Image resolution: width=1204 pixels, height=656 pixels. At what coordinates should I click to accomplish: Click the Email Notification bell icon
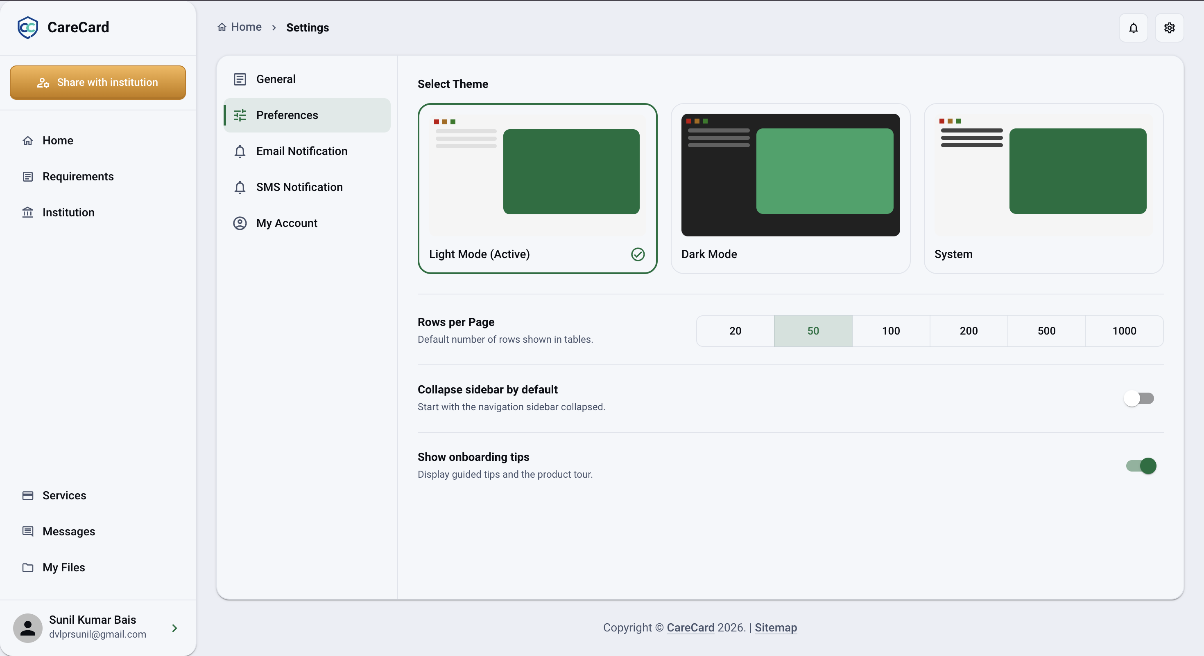click(x=240, y=151)
